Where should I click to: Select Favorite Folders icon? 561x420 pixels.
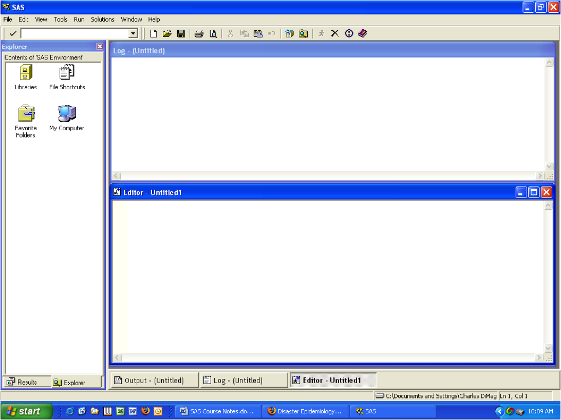26,122
